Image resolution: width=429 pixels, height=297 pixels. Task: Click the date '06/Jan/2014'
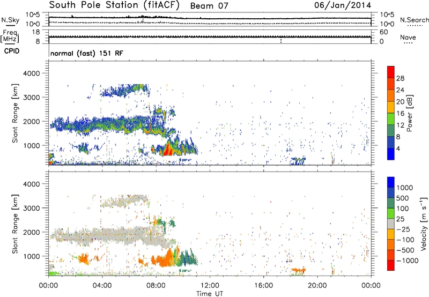(343, 5)
